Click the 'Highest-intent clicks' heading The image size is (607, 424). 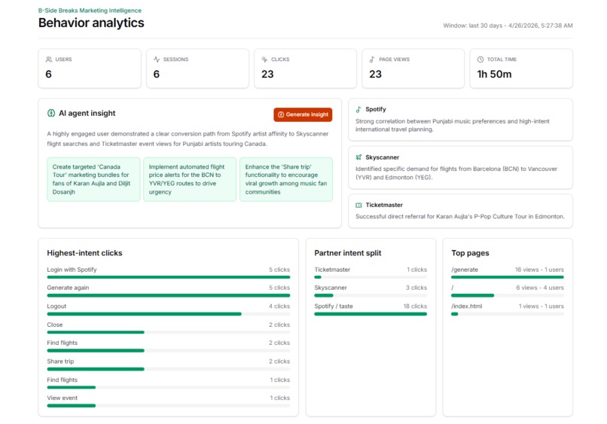point(84,253)
